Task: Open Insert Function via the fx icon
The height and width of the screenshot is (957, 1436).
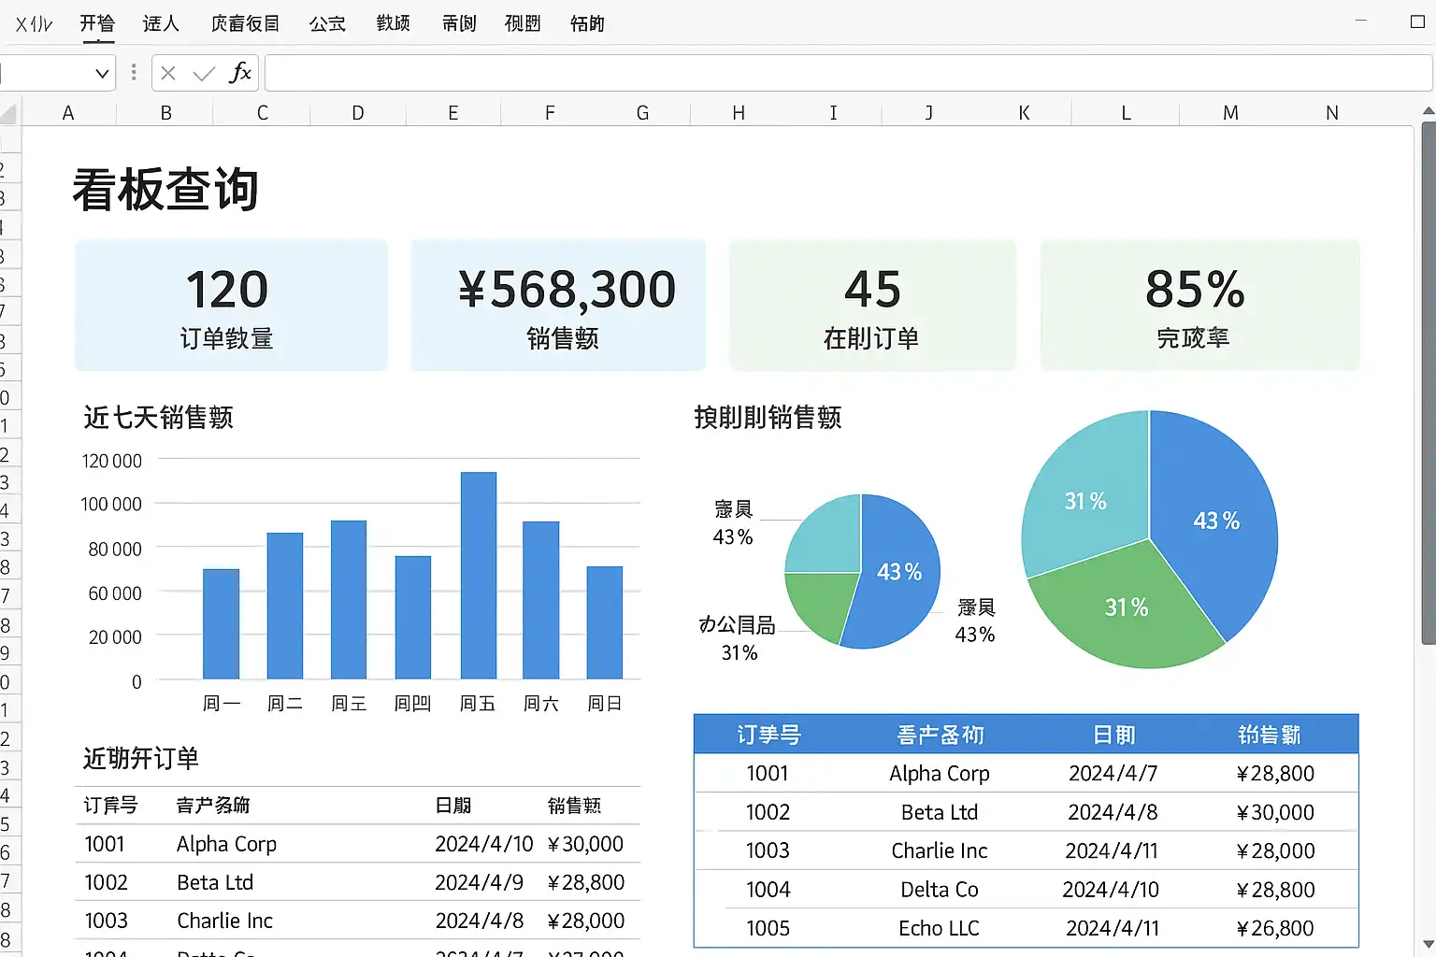Action: [x=240, y=73]
